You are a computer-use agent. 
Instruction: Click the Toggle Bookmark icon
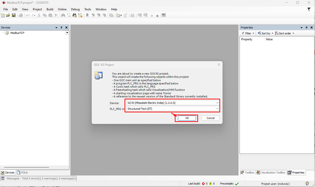point(87,15)
